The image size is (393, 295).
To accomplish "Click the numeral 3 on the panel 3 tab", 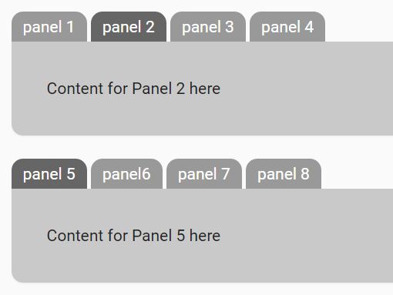I will (230, 27).
